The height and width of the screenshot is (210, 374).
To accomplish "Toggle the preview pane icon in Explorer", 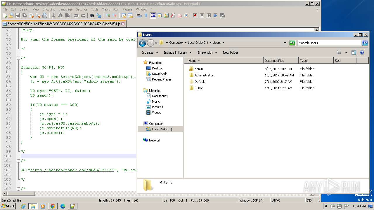I will pyautogui.click(x=354, y=52).
